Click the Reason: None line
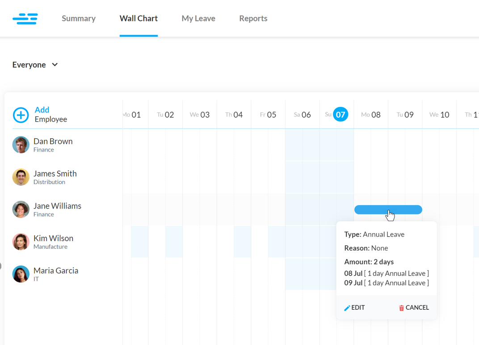Image resolution: width=479 pixels, height=345 pixels. [366, 248]
